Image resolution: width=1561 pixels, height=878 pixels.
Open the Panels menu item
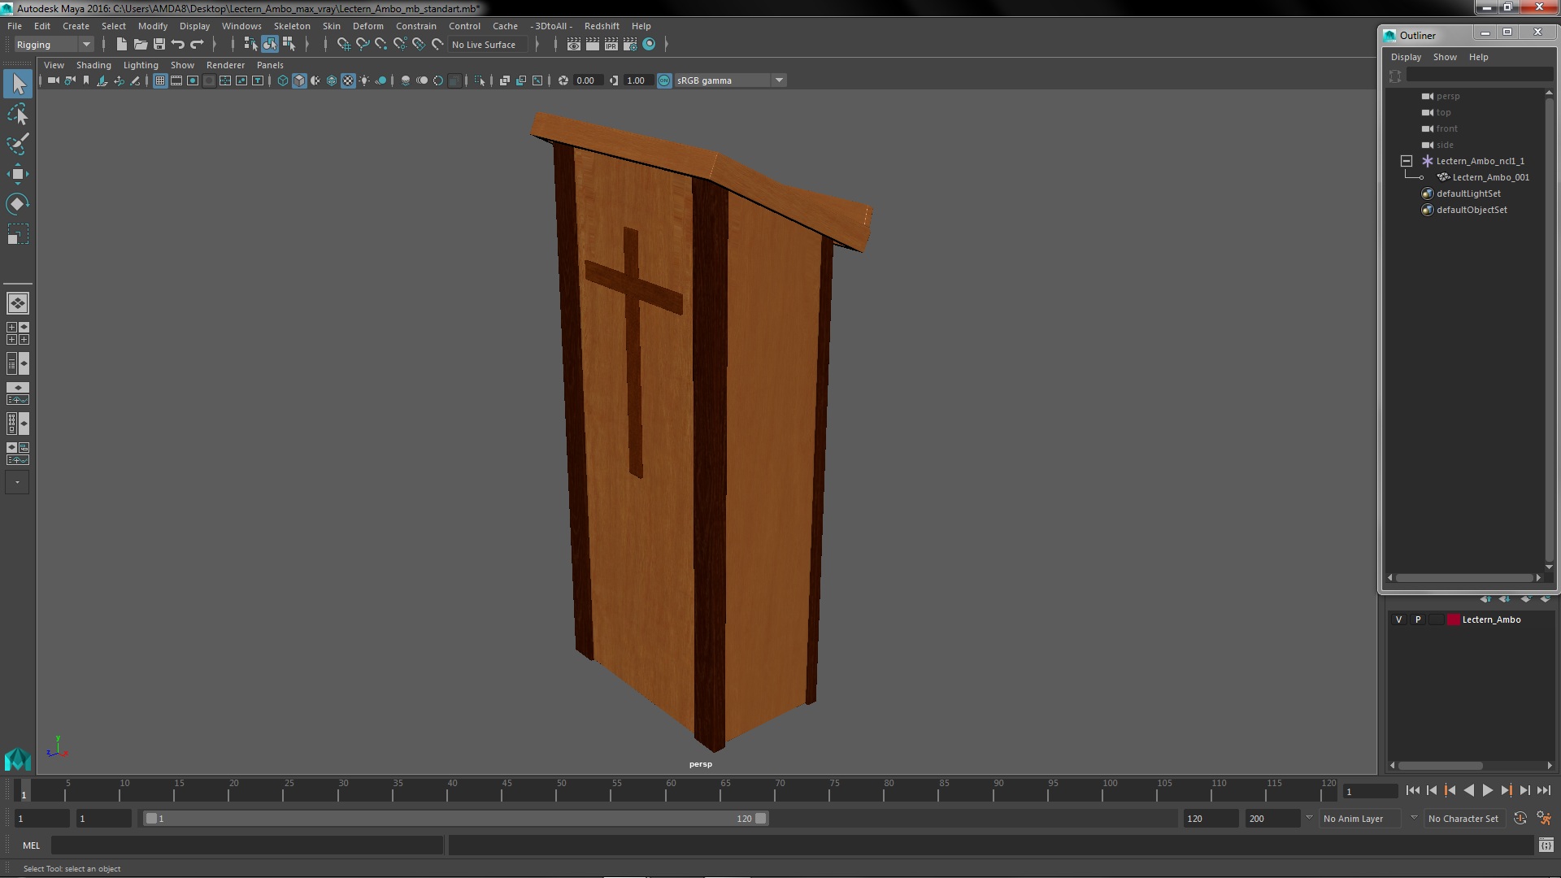point(270,64)
